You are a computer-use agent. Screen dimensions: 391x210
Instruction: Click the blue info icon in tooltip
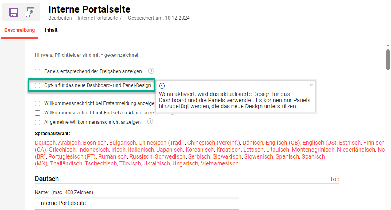[x=162, y=86]
